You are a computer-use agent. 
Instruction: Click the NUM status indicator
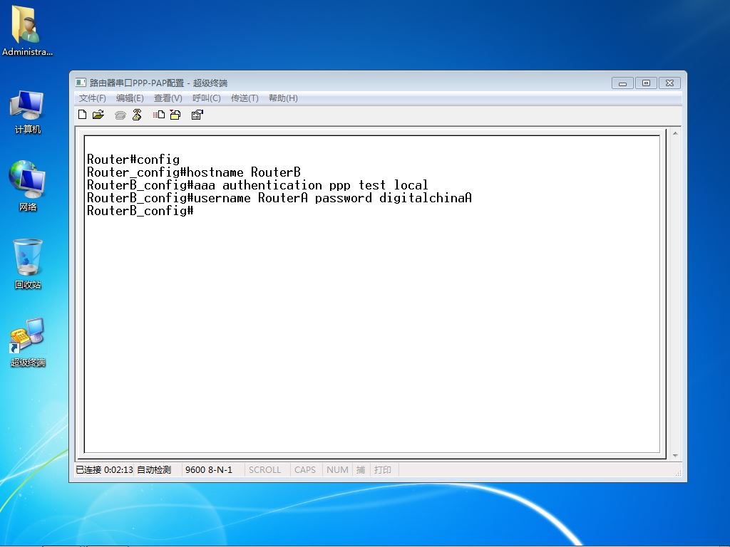337,470
